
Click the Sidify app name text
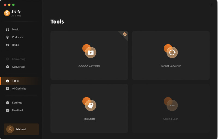[16, 12]
